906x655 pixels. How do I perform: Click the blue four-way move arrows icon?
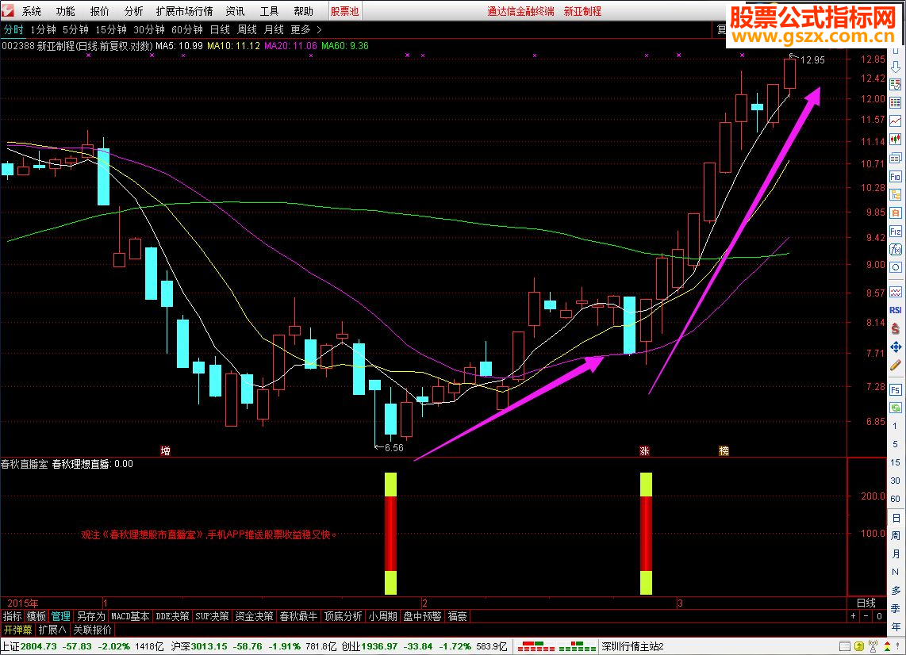(895, 347)
